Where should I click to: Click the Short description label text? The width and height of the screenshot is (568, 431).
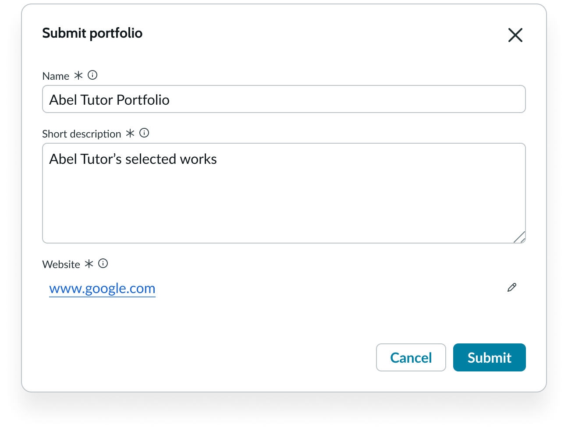pos(82,134)
